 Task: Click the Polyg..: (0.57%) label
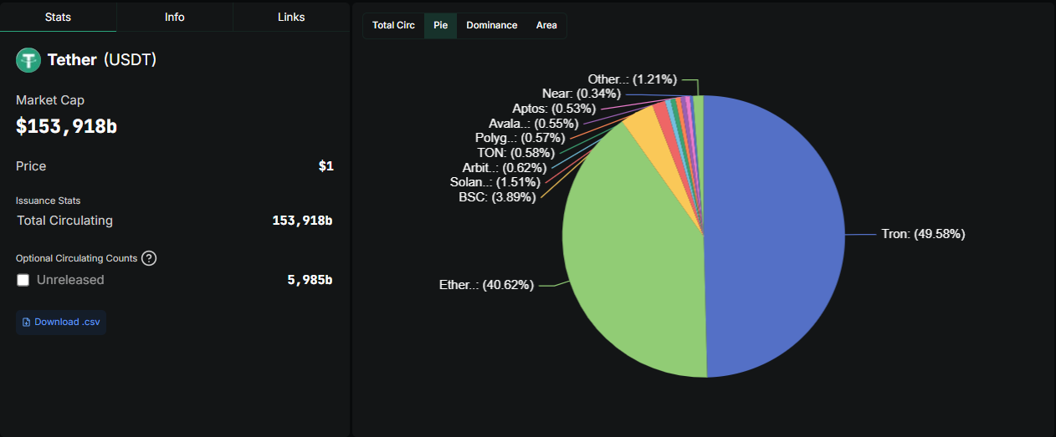click(x=520, y=138)
